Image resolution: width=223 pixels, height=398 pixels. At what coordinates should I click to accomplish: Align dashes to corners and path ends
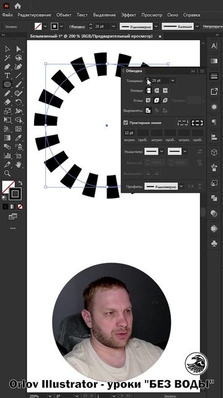click(197, 123)
